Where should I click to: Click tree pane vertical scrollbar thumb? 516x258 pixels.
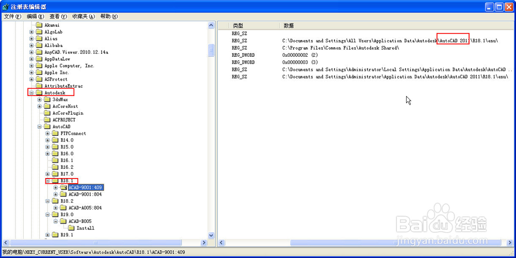[x=211, y=50]
